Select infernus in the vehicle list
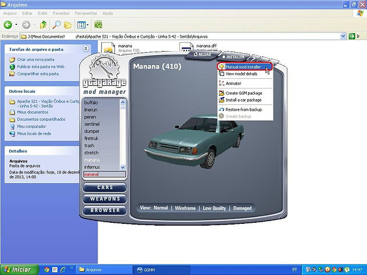The image size is (367, 275). click(92, 167)
